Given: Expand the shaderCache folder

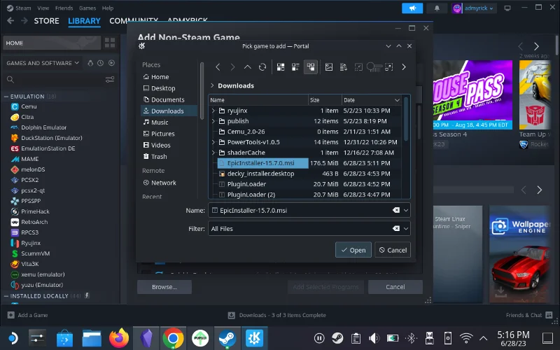Looking at the screenshot, I should [x=213, y=153].
